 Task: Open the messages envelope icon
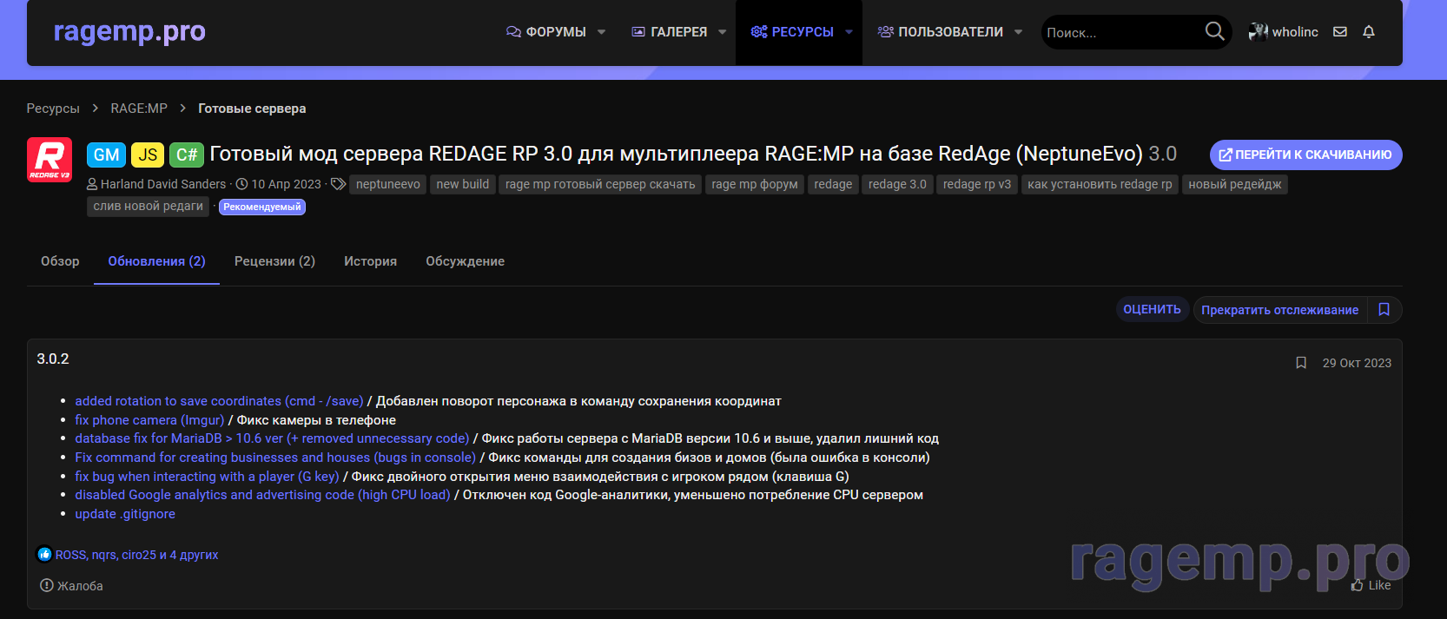point(1340,31)
